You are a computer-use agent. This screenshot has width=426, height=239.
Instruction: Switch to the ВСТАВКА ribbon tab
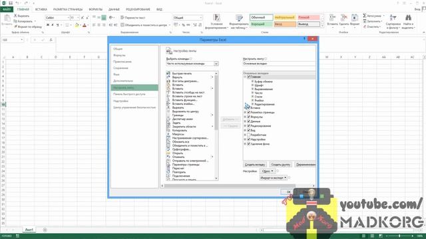(41, 9)
